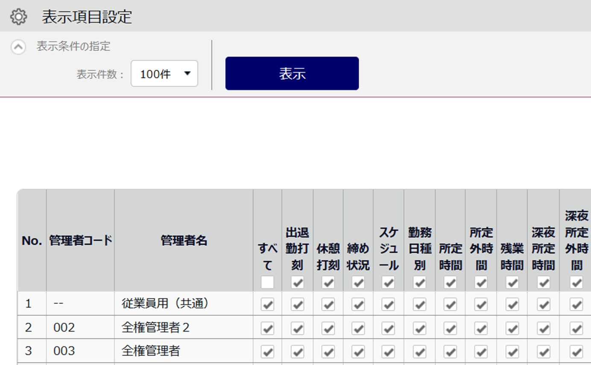Image resolution: width=591 pixels, height=365 pixels.
Task: Uncheck 残業時間 for 従業員用（共通） row
Action: 512,304
